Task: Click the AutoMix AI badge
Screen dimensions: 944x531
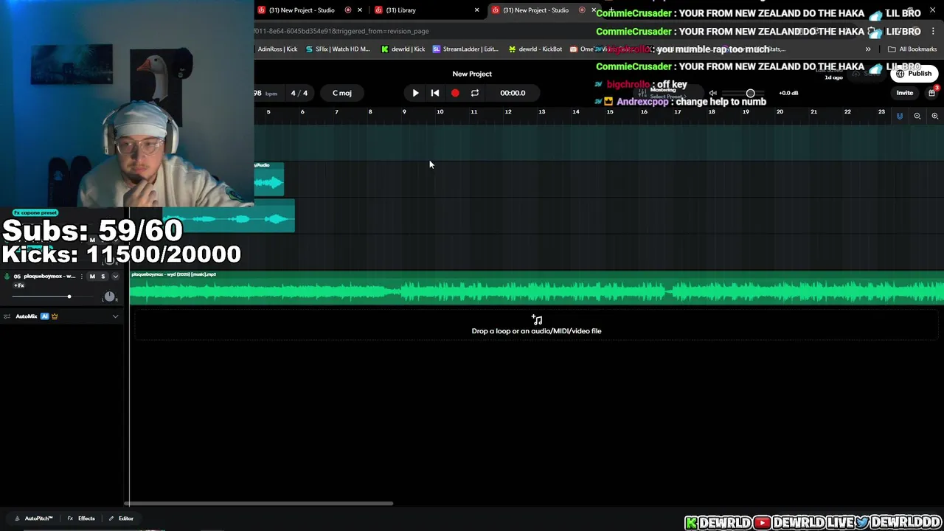Action: (x=45, y=316)
